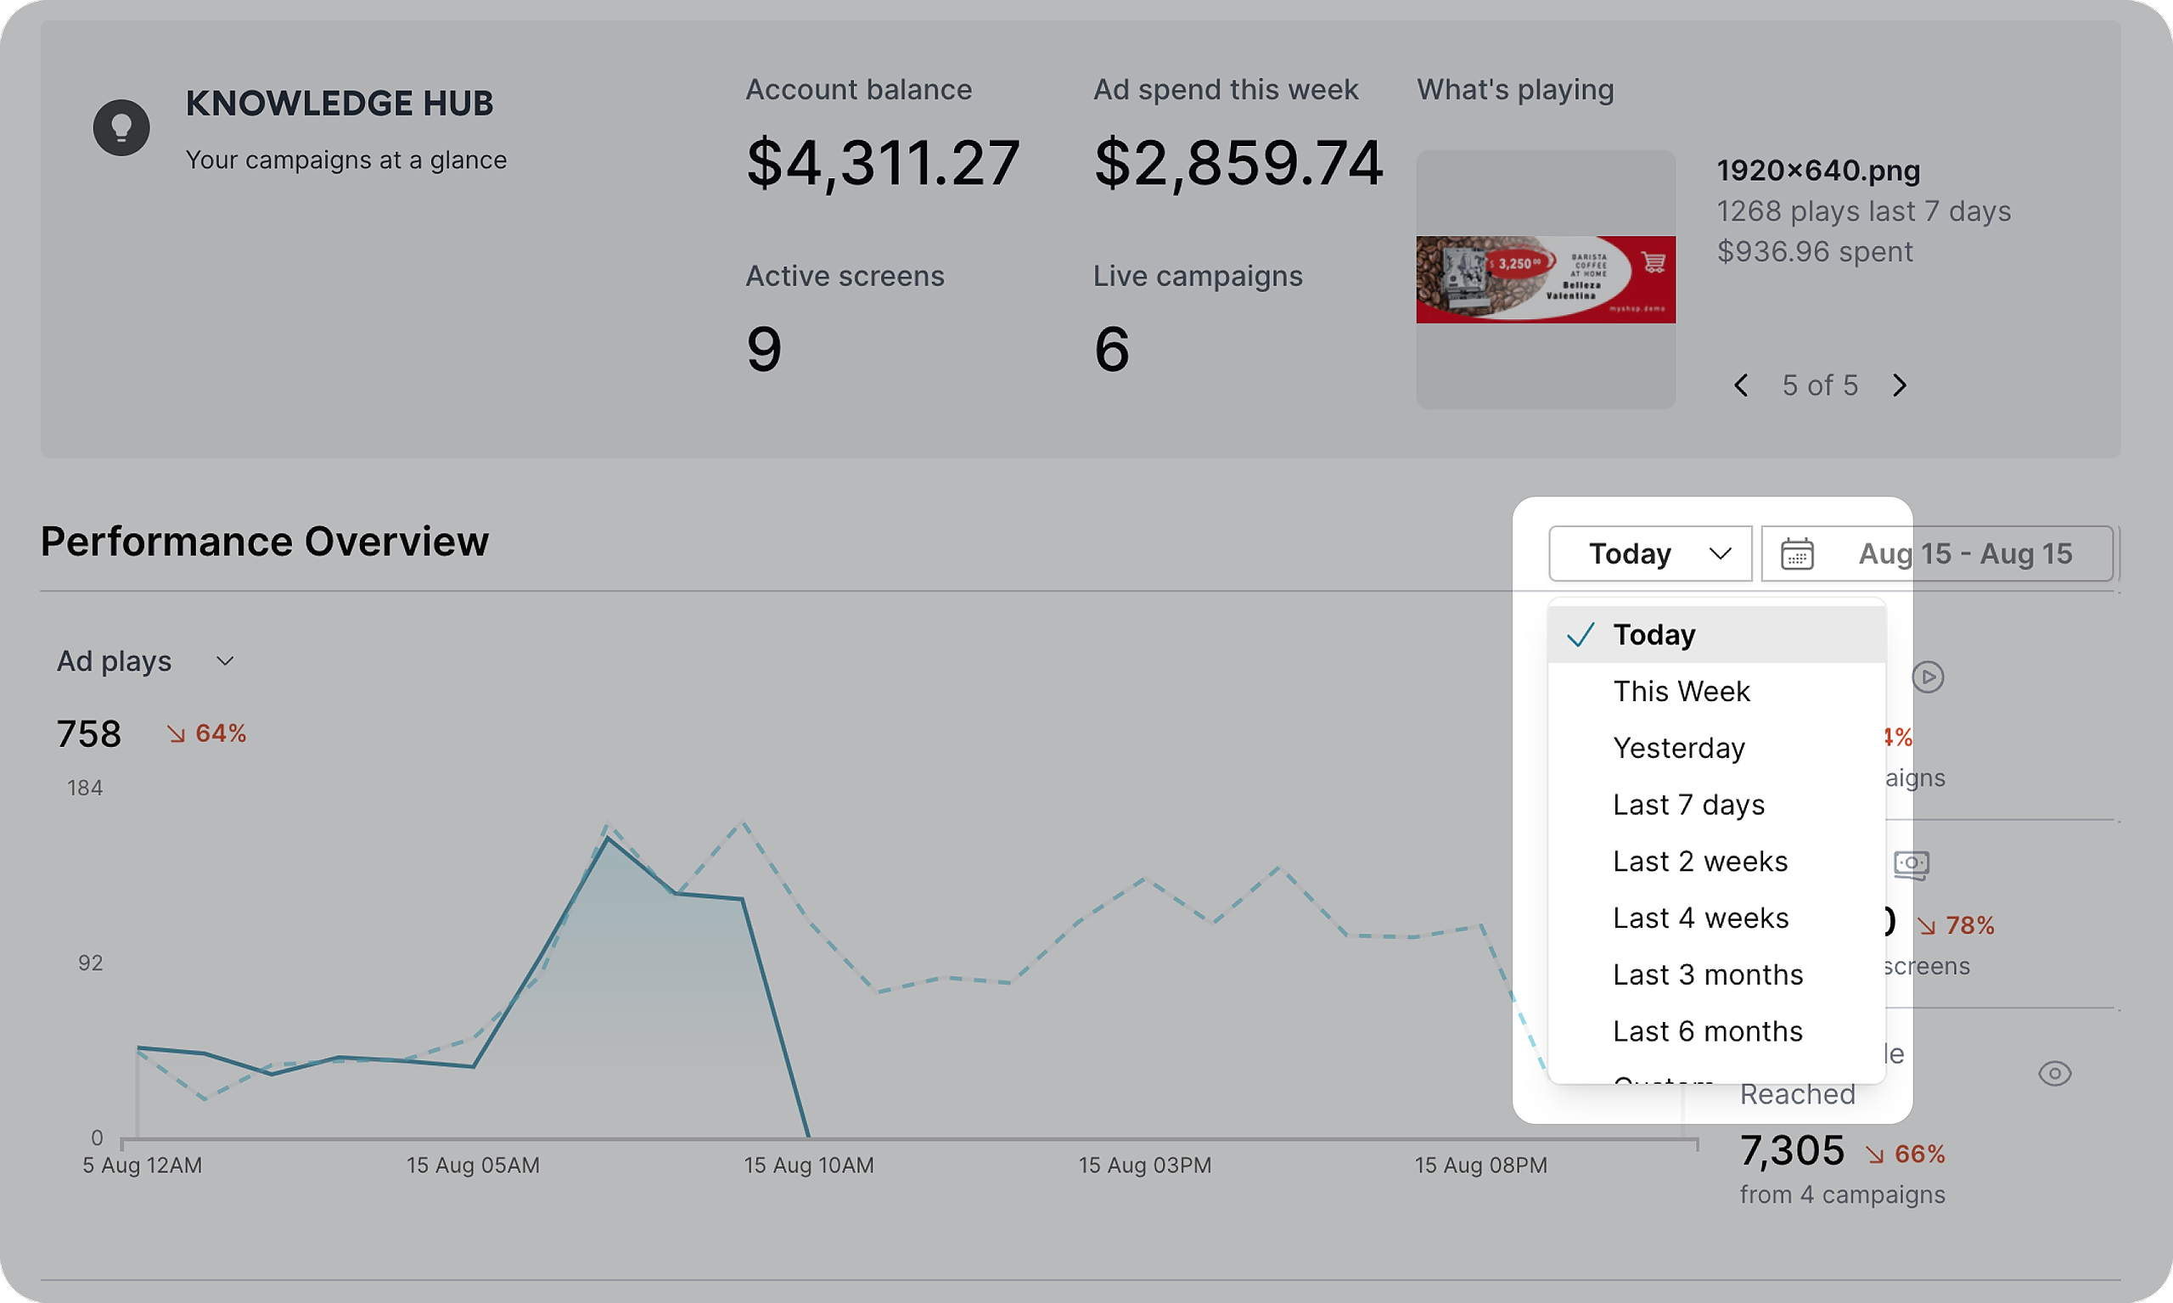Image resolution: width=2173 pixels, height=1303 pixels.
Task: Click the checkmark next to Today
Action: 1581,635
